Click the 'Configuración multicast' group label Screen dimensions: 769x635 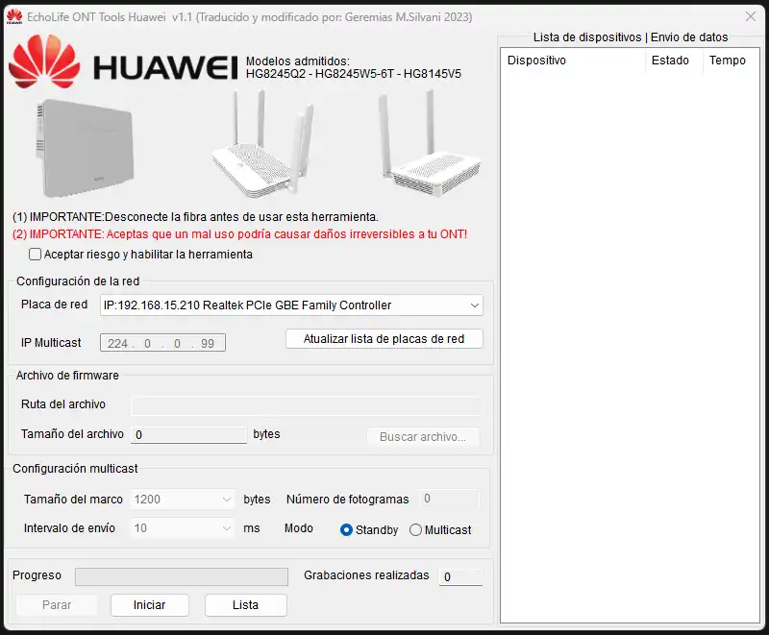coord(75,469)
